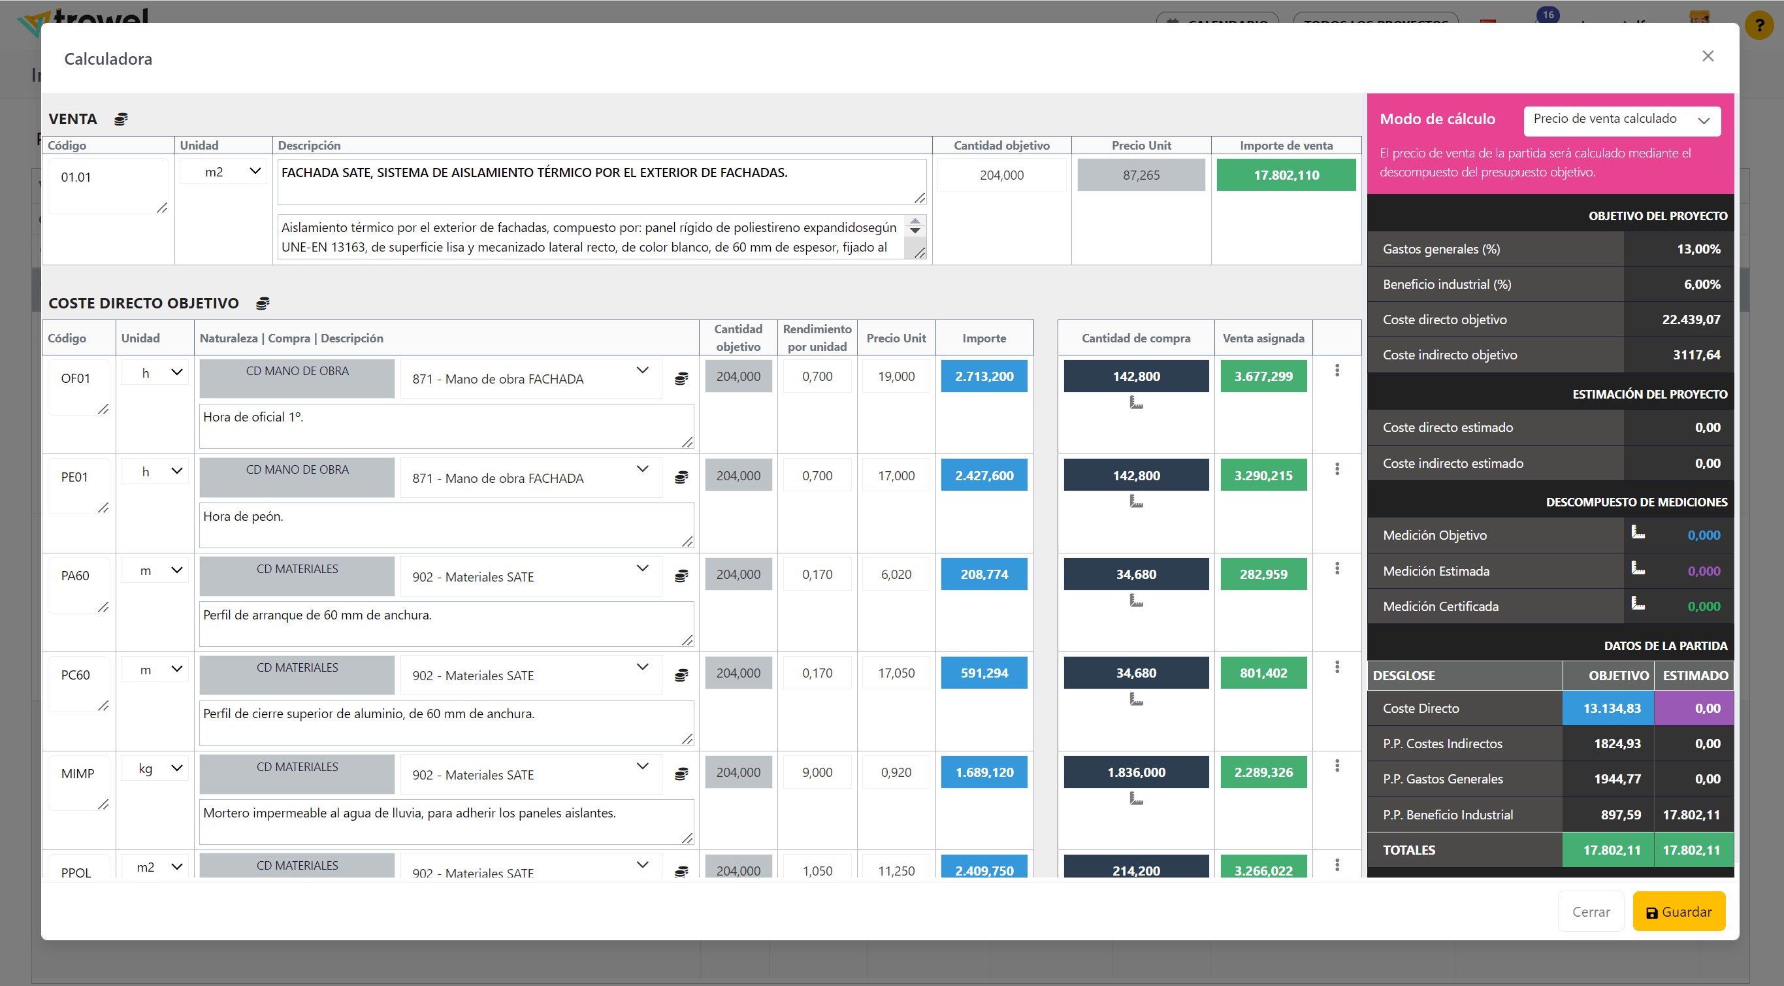Expand 902 - Materiales SATE dropdown for PA60

tap(530, 576)
